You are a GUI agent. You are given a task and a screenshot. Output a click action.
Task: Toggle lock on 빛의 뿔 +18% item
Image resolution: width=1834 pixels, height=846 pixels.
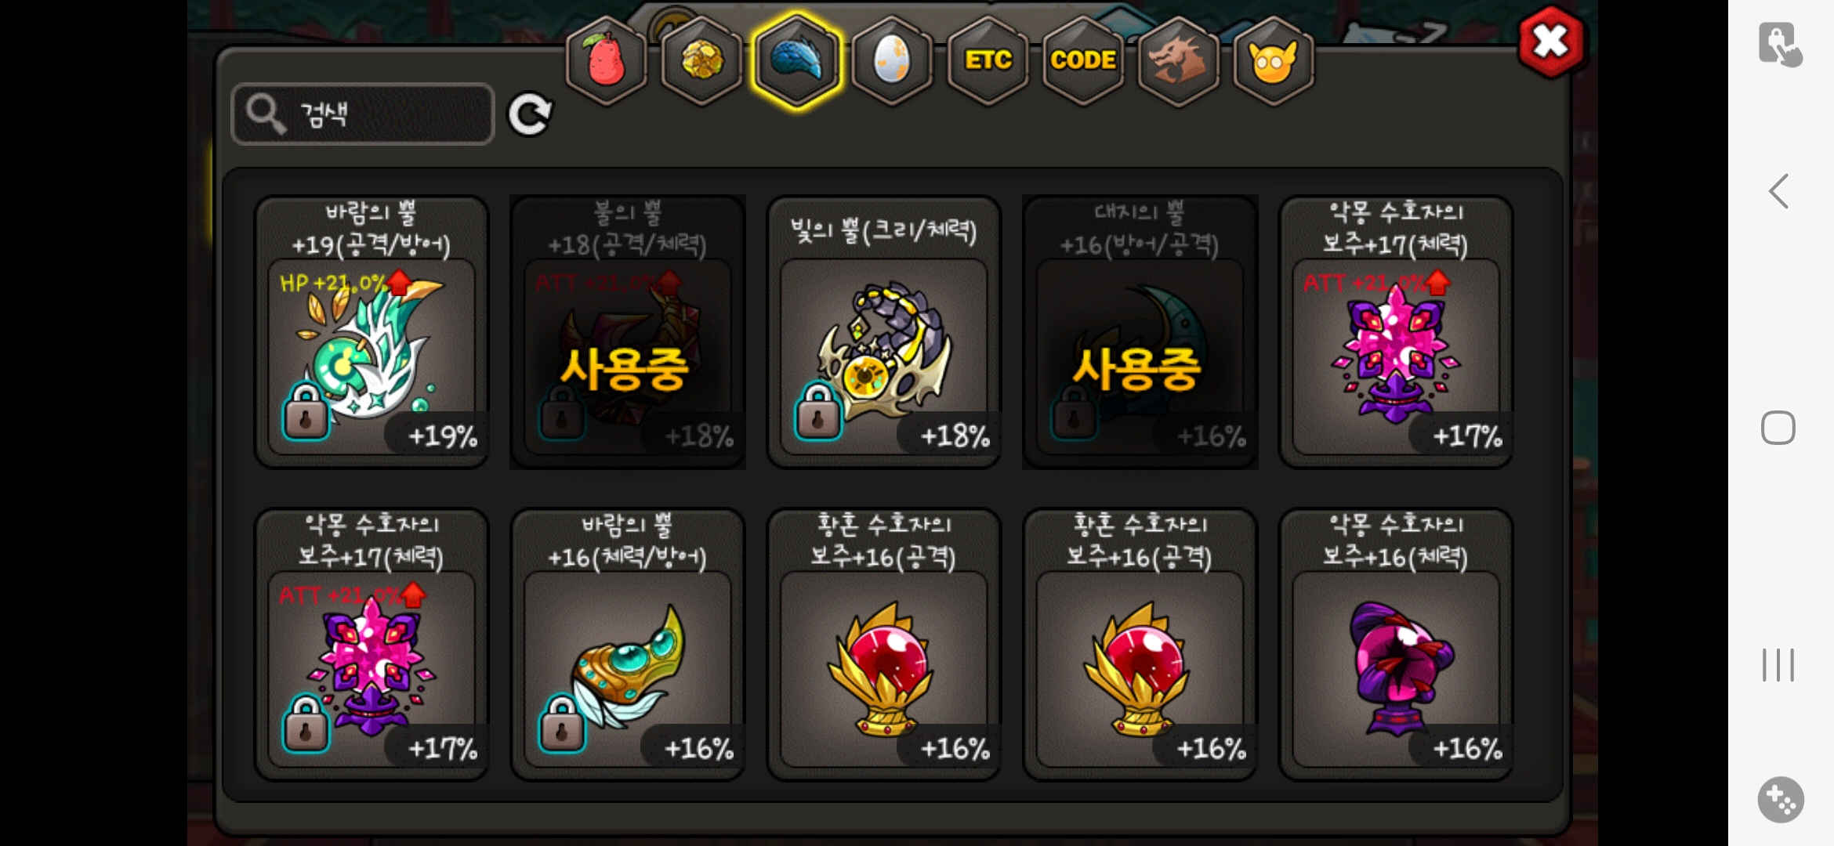[x=817, y=411]
